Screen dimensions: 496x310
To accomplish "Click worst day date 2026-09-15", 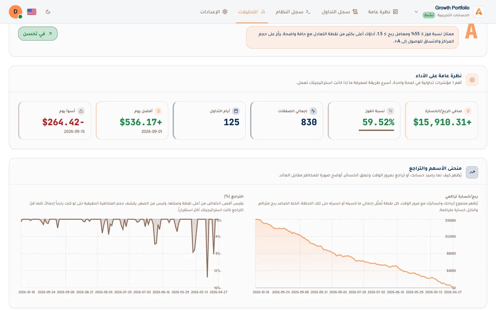I will (x=74, y=131).
